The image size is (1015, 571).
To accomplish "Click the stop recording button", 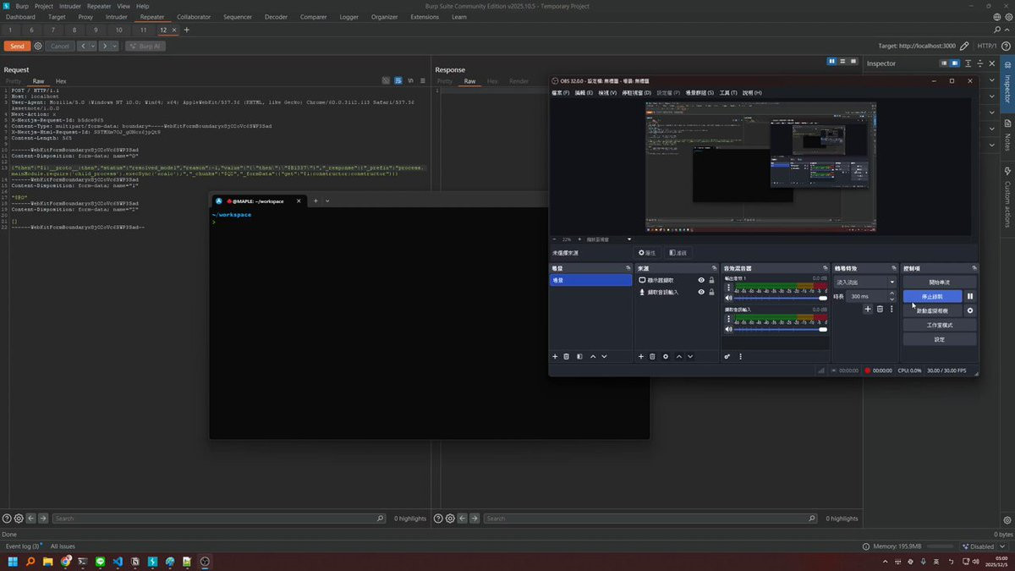I will [x=932, y=296].
